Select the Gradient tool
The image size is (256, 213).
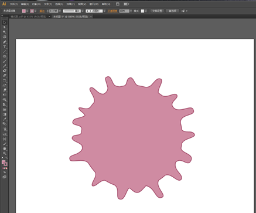[5, 114]
